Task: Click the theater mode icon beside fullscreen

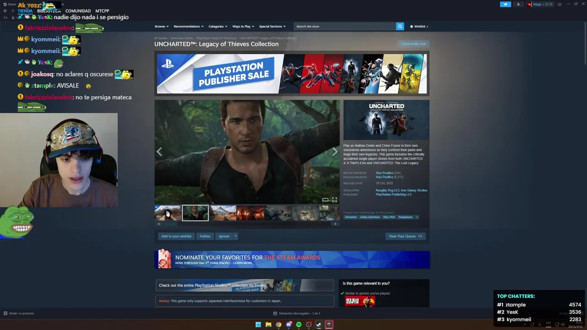Action: pyautogui.click(x=325, y=200)
